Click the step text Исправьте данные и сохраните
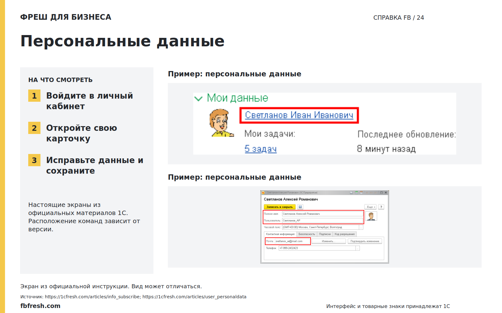The width and height of the screenshot is (502, 313). pos(94,165)
